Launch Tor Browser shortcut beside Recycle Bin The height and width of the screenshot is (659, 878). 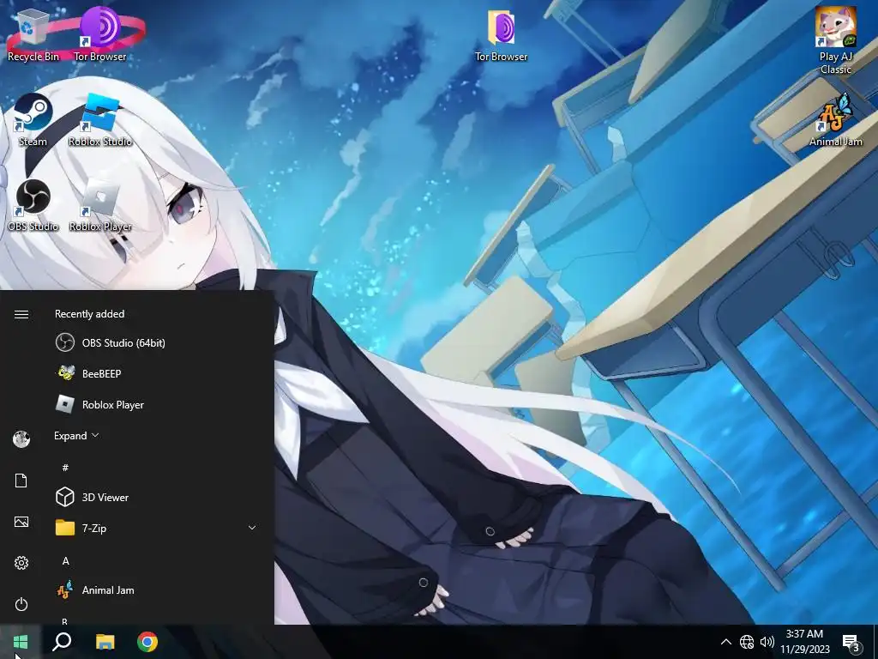pyautogui.click(x=99, y=34)
